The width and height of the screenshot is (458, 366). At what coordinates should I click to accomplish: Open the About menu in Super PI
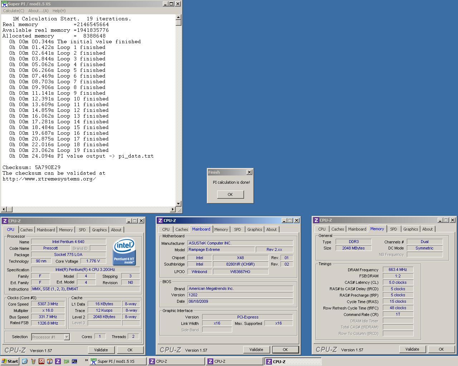coord(38,11)
